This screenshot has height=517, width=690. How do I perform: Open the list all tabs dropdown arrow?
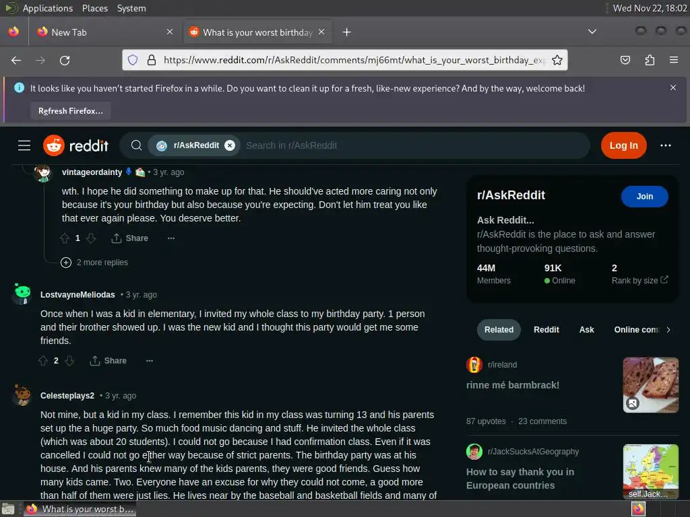tap(592, 32)
